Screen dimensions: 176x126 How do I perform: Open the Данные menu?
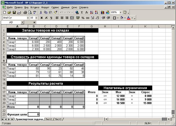tap(65, 7)
